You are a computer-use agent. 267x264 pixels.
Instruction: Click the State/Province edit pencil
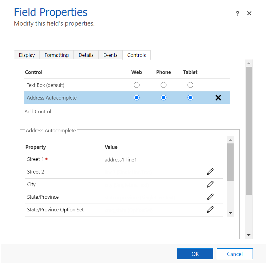tap(210, 197)
